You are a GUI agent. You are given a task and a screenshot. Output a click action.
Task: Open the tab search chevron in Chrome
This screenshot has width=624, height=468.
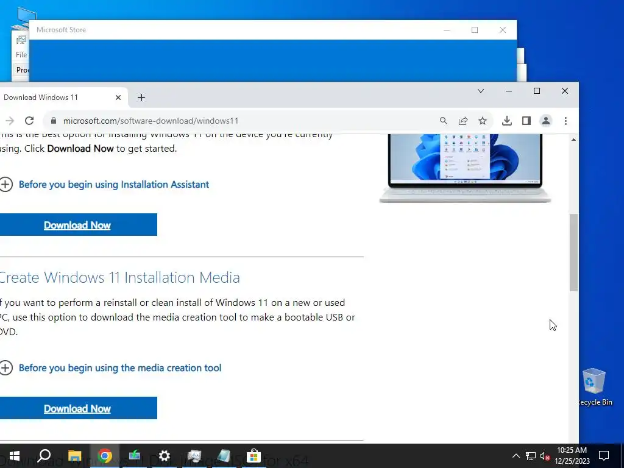point(481,91)
